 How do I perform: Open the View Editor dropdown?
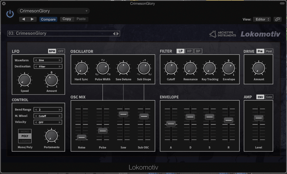(262, 19)
